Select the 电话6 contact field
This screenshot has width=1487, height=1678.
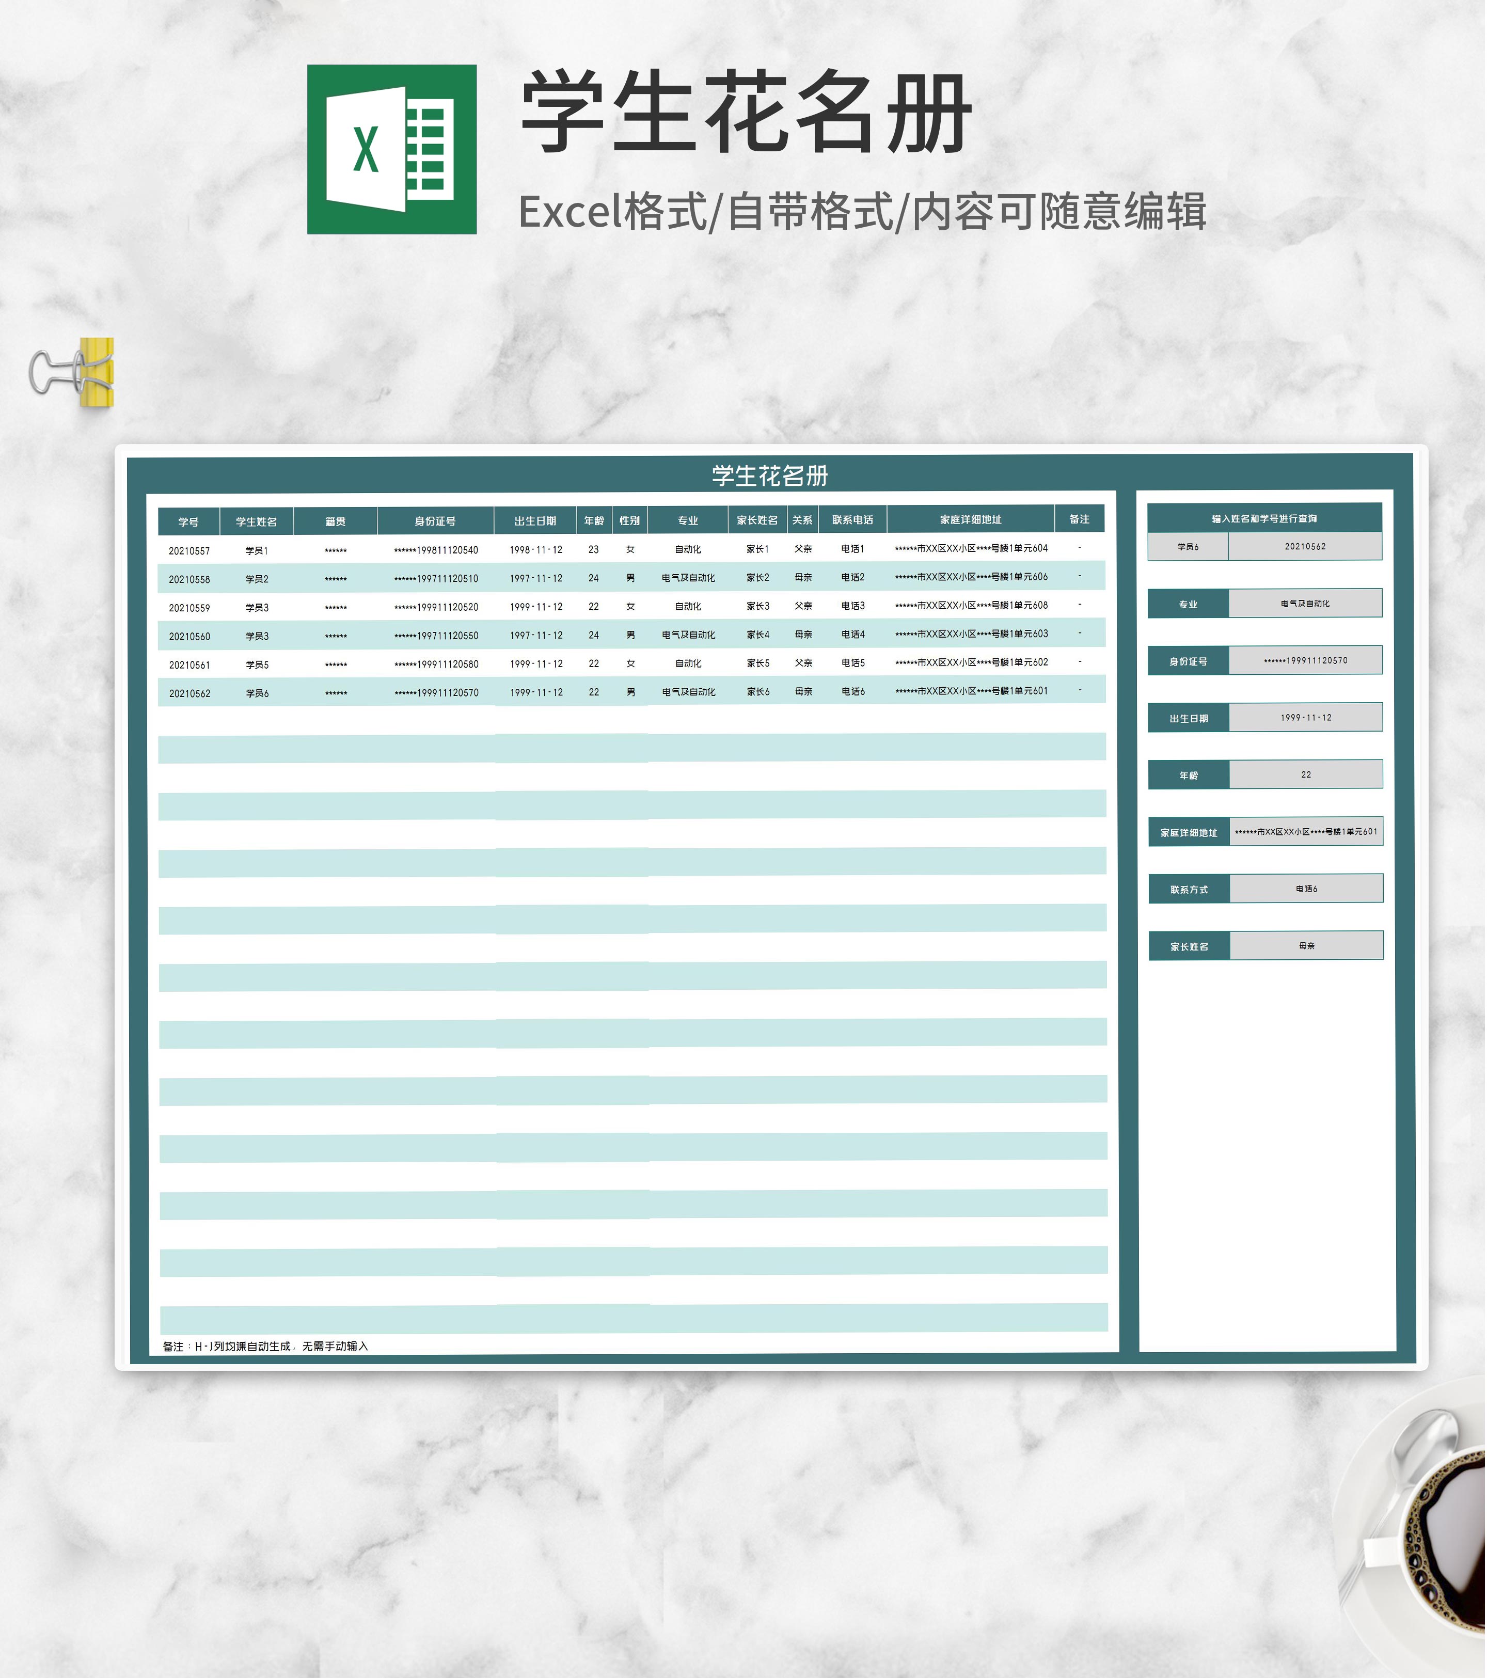tap(1306, 889)
